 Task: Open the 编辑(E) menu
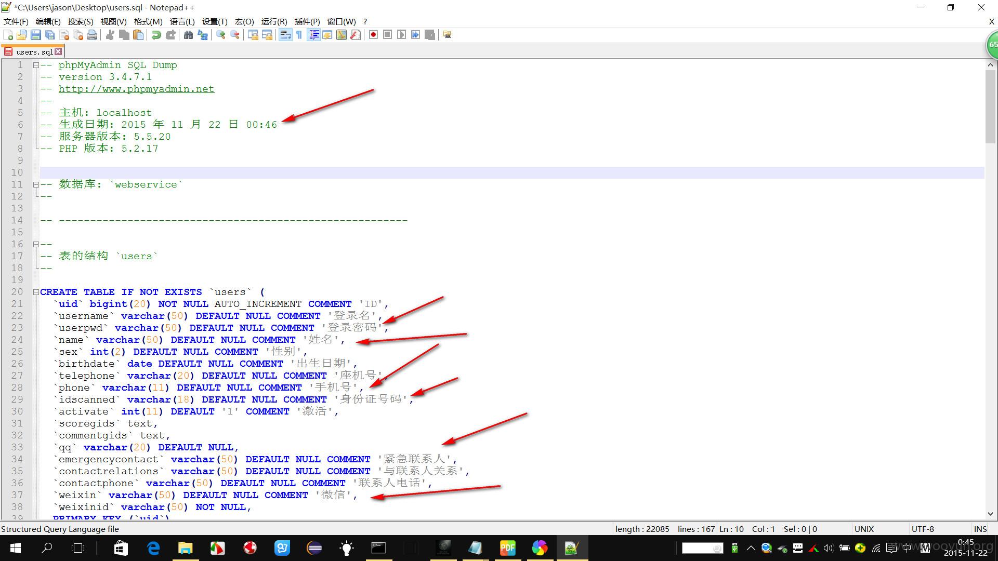pyautogui.click(x=48, y=21)
